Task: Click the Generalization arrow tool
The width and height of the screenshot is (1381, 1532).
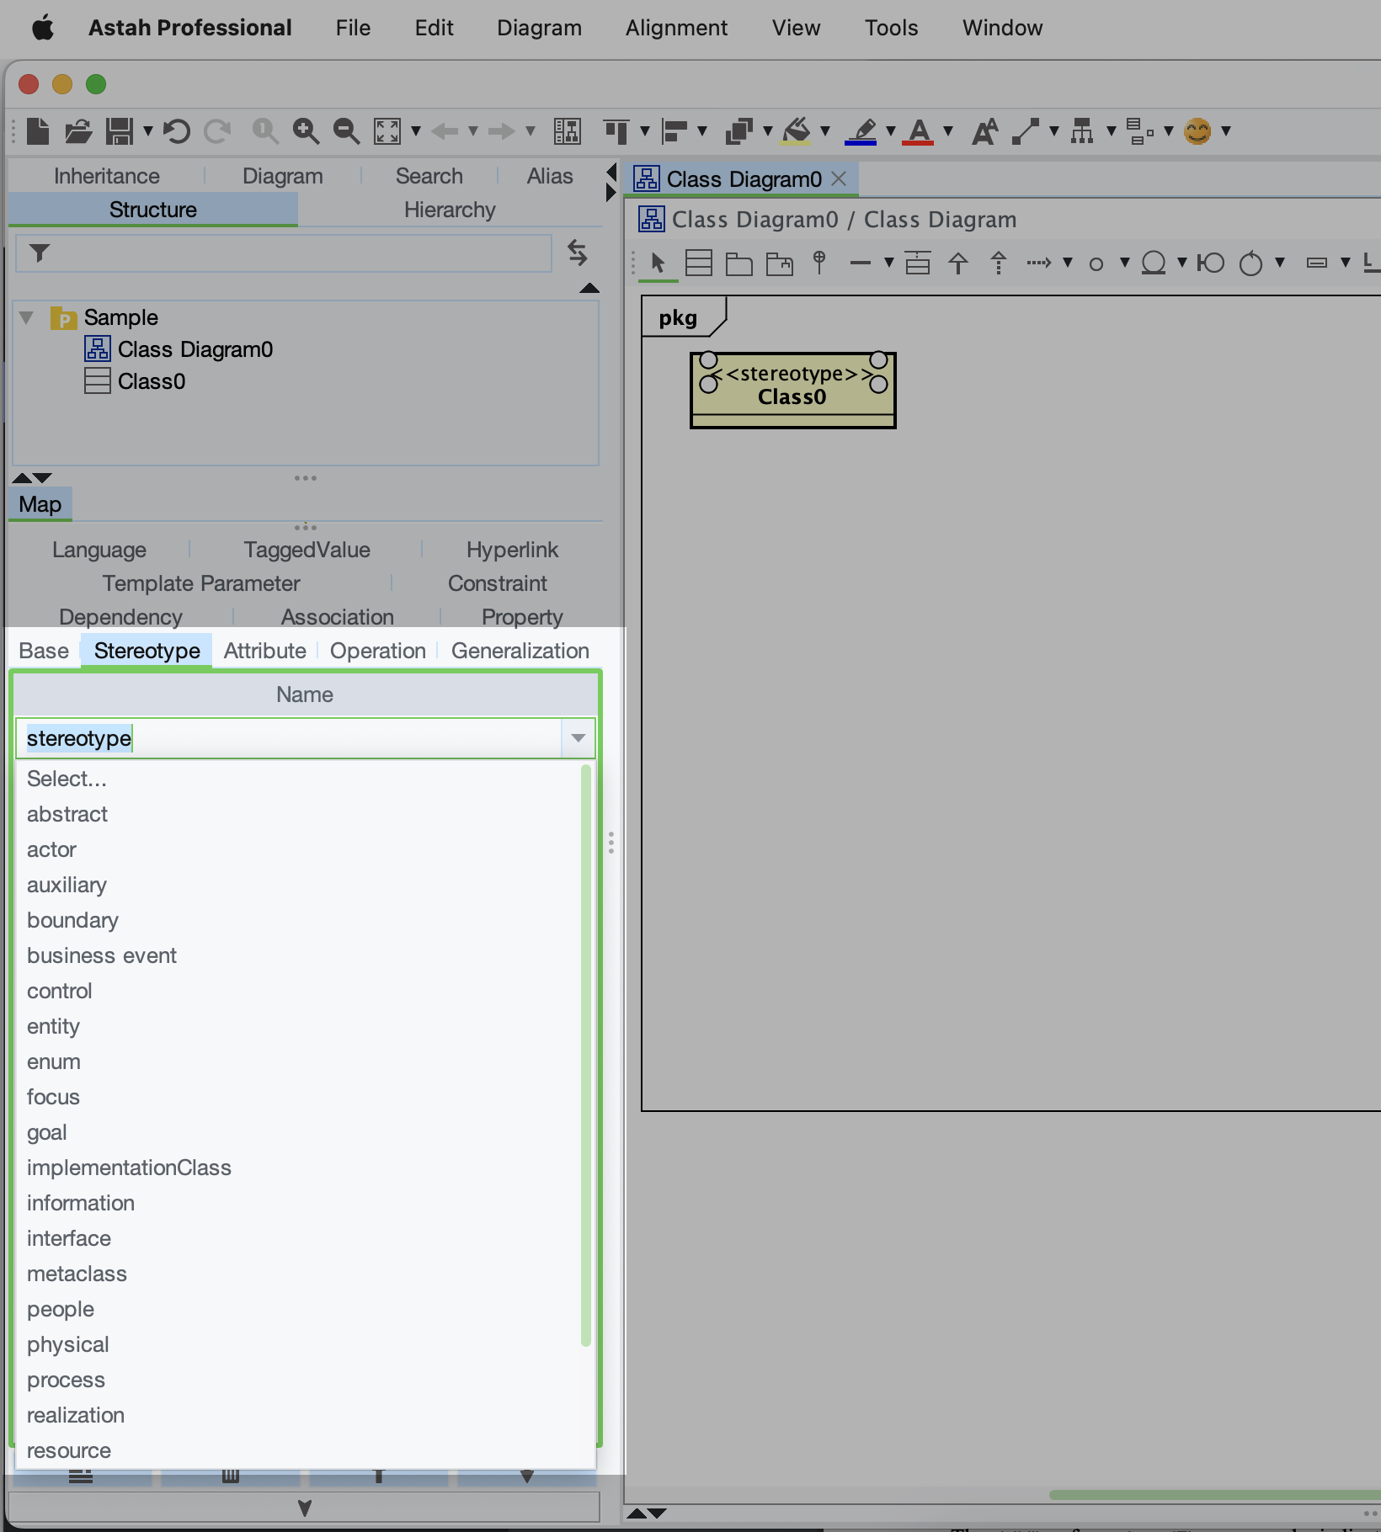Action: (x=957, y=263)
